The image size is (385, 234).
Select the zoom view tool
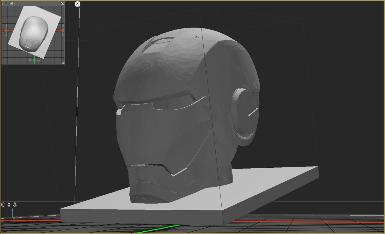coord(15,205)
